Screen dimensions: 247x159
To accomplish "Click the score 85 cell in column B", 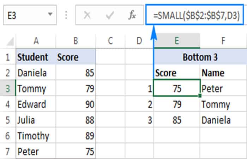I will 76,72.
